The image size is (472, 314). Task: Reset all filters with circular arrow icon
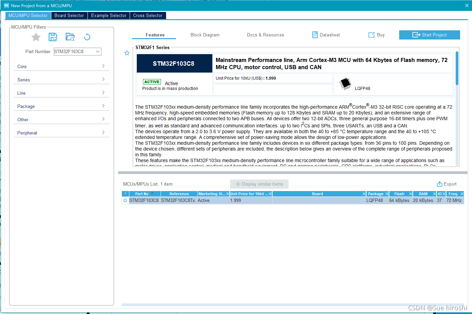87,37
